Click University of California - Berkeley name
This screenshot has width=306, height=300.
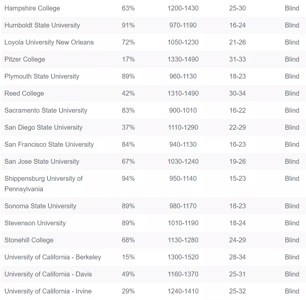[53, 257]
